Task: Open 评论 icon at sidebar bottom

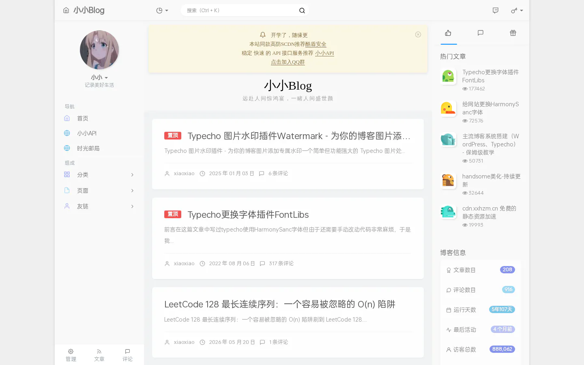Action: point(128,355)
